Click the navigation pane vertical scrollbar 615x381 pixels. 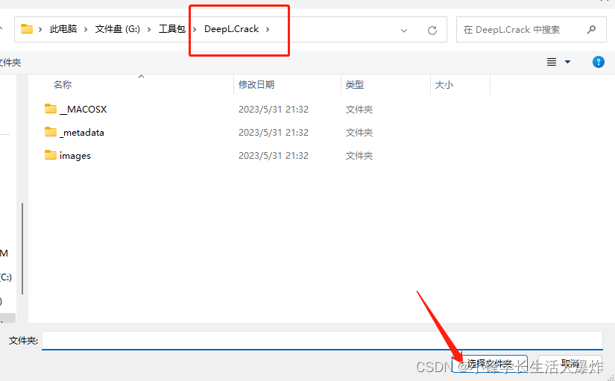pyautogui.click(x=22, y=248)
